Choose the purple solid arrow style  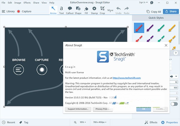pyautogui.click(x=150, y=28)
